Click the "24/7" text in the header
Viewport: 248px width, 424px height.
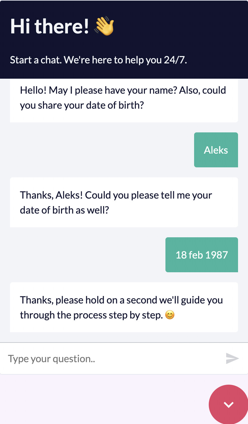175,60
